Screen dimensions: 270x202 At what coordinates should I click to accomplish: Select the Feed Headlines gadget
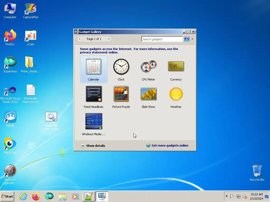94,97
